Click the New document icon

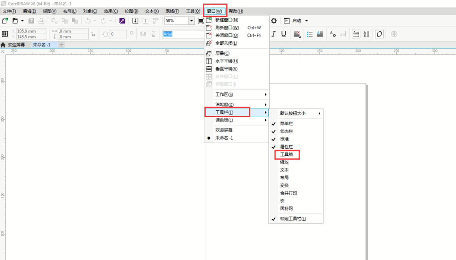click(x=5, y=21)
